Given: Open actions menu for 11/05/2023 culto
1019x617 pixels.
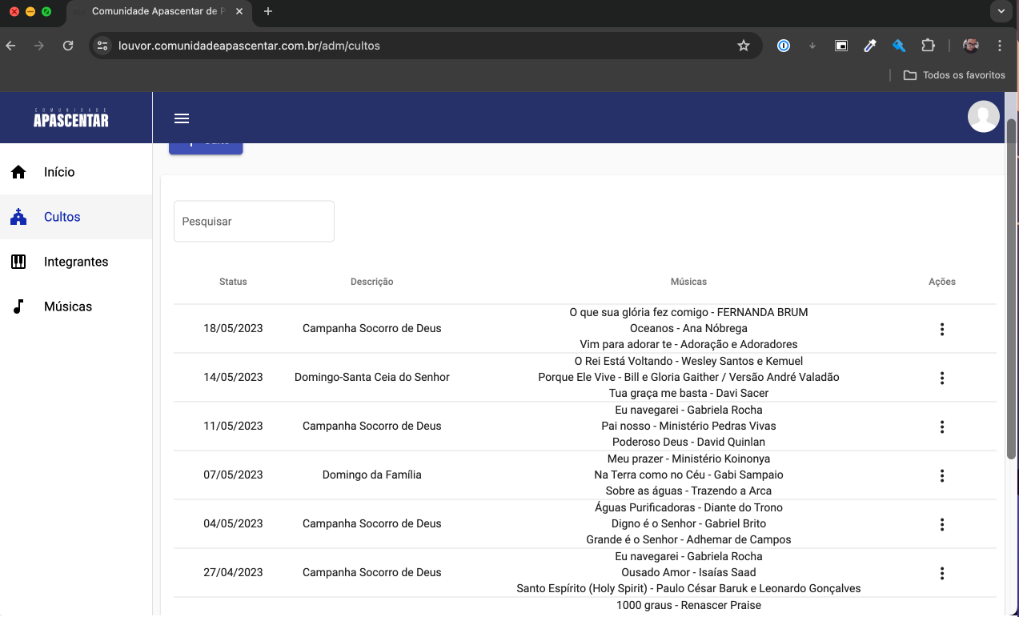Looking at the screenshot, I should click(x=942, y=427).
